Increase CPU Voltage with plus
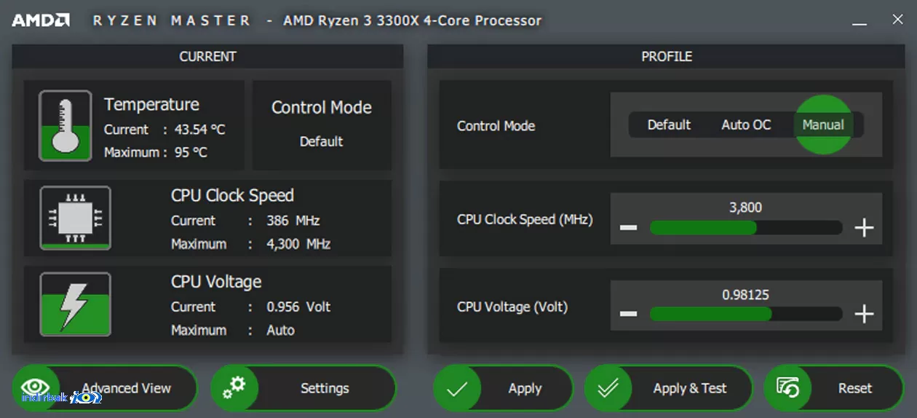 tap(864, 314)
